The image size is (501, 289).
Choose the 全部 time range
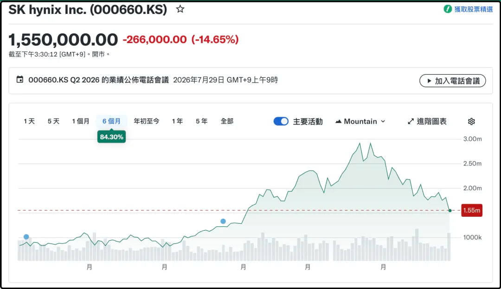(x=227, y=121)
